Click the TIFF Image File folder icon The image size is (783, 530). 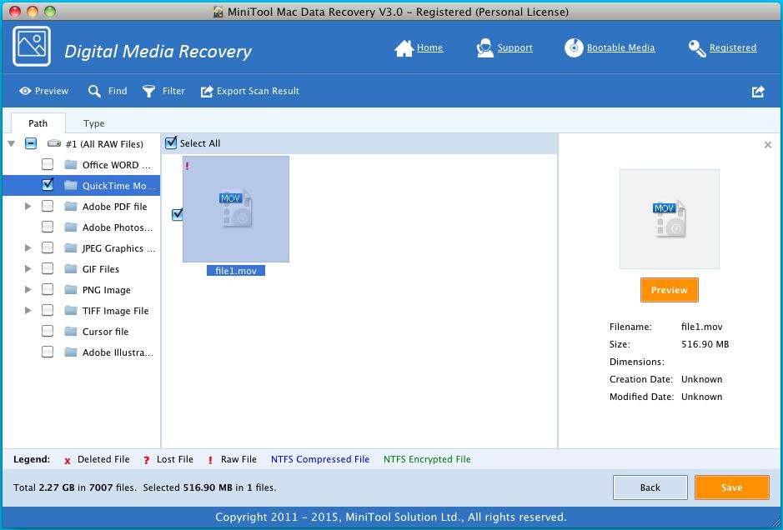70,310
